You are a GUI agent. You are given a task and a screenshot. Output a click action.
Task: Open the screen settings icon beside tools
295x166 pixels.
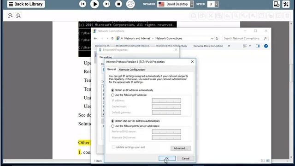click(x=277, y=4)
